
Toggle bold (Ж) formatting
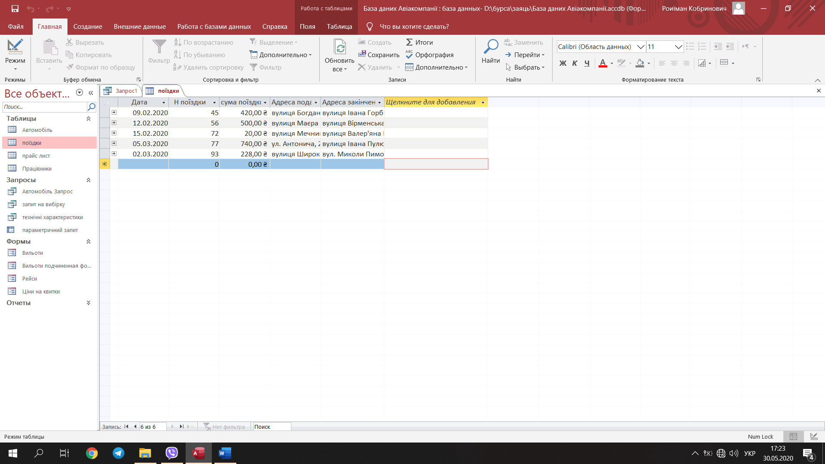click(562, 63)
